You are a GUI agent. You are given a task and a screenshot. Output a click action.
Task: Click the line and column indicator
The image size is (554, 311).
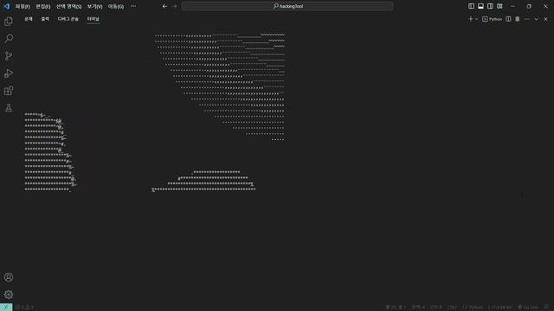(396, 308)
